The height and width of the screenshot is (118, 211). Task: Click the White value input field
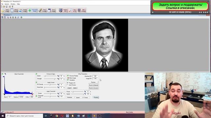coord(32,97)
